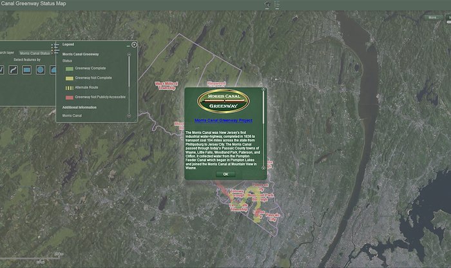Select features by circle tool
The width and height of the screenshot is (451, 268).
tap(41, 70)
